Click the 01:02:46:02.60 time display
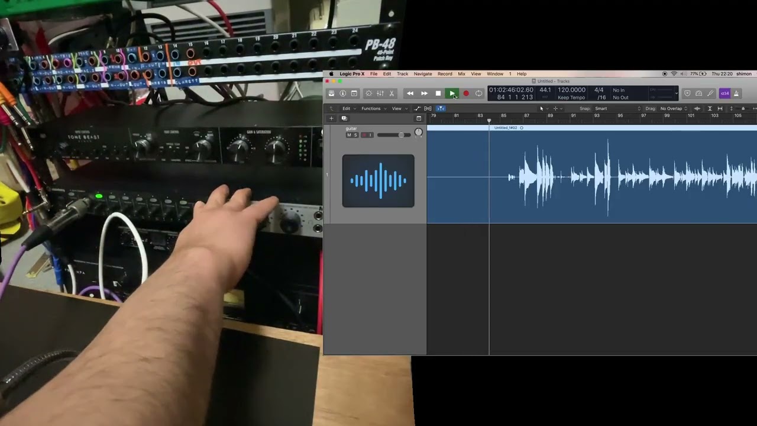This screenshot has width=757, height=426. point(511,90)
